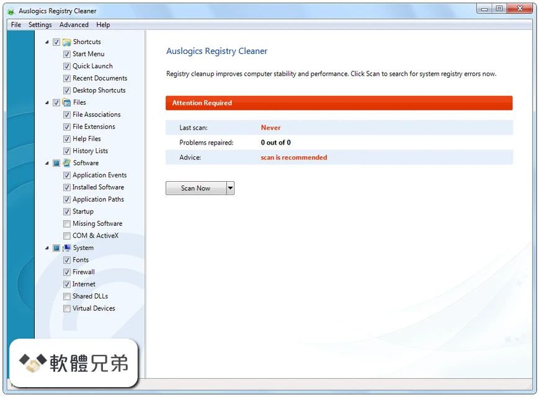539x397 pixels.
Task: Enable the Shared DLLs checkbox
Action: (x=67, y=297)
